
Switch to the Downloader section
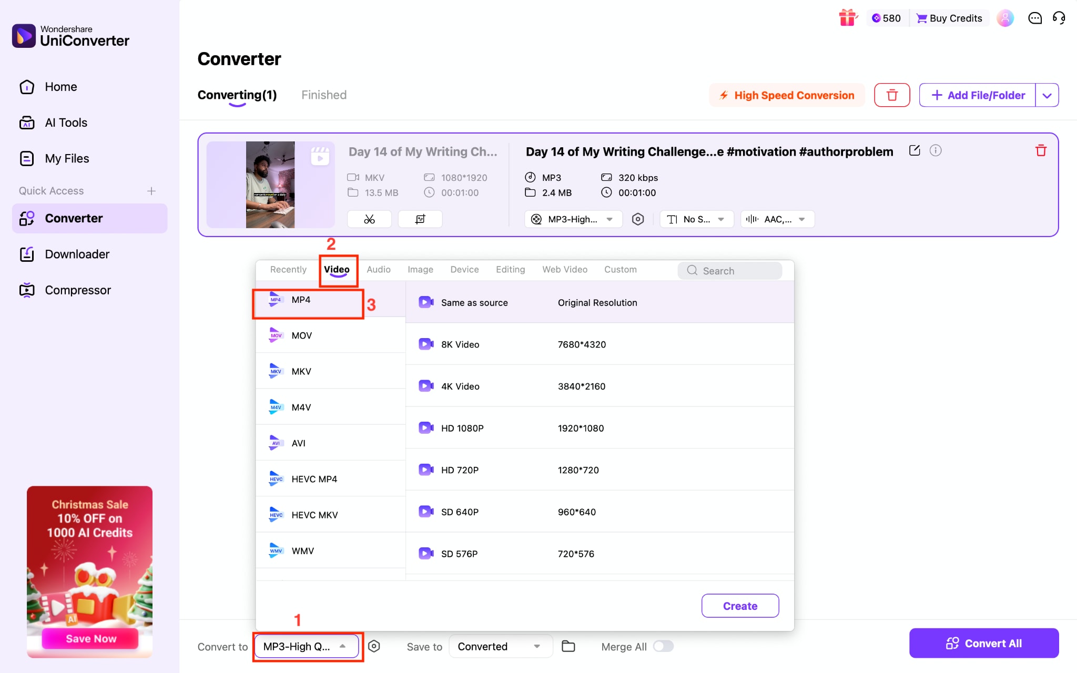77,254
